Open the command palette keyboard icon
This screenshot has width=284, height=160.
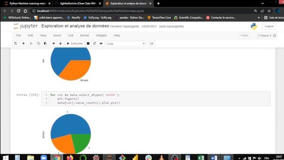coord(152,44)
